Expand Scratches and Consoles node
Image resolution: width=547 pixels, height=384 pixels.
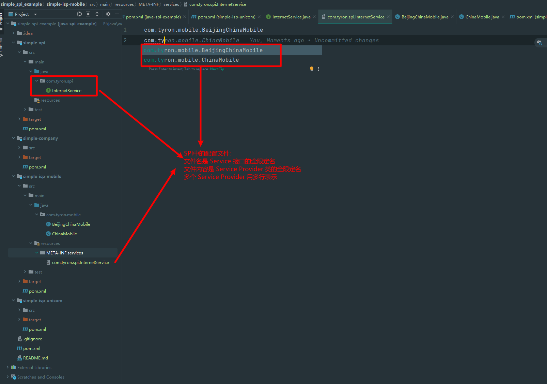point(7,377)
